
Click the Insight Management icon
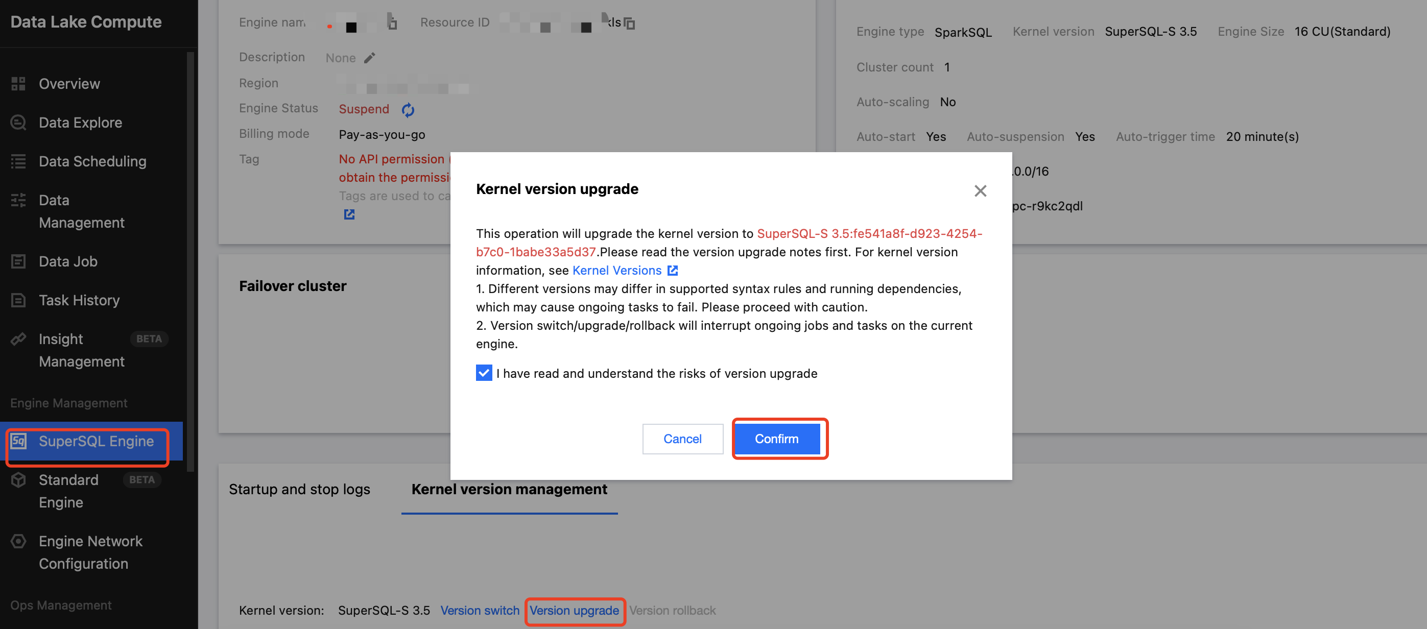point(18,339)
